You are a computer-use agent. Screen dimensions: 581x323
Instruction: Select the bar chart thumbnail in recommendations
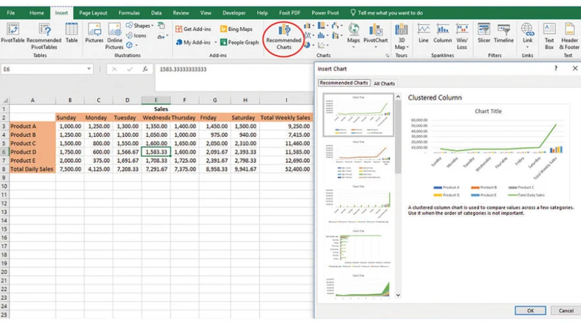pyautogui.click(x=358, y=249)
